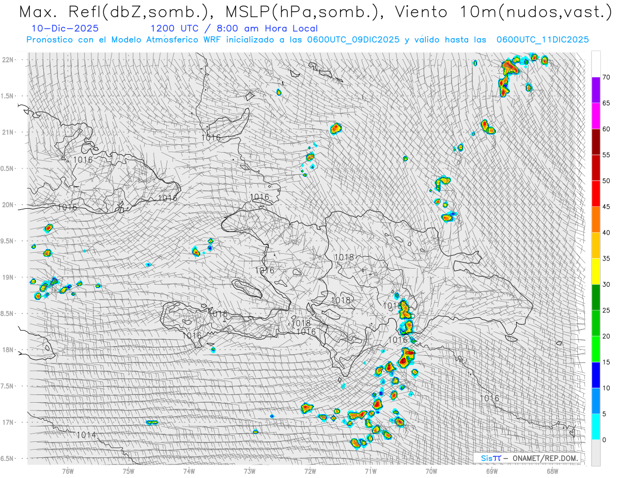Click the "22N" latitude axis label
Viewport: 620px width, 478px height.
(x=8, y=60)
